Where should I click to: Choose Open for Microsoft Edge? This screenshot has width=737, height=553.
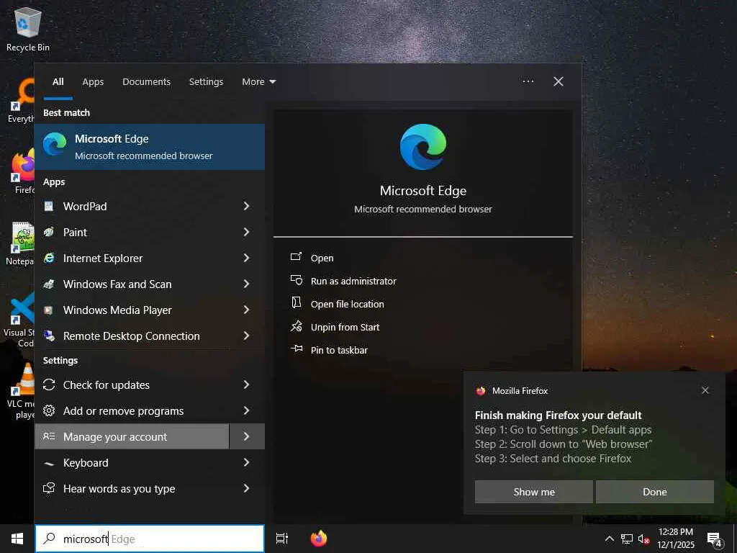322,258
